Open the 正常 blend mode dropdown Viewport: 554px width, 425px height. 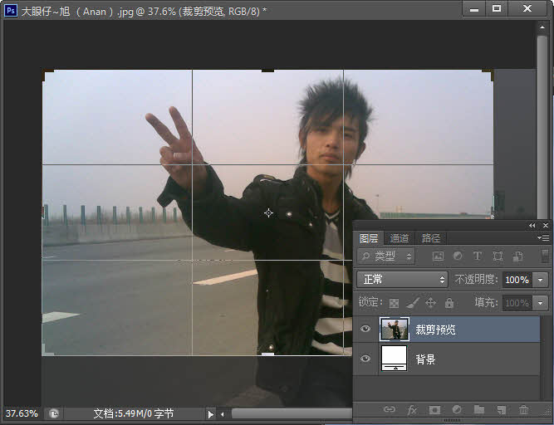[403, 280]
